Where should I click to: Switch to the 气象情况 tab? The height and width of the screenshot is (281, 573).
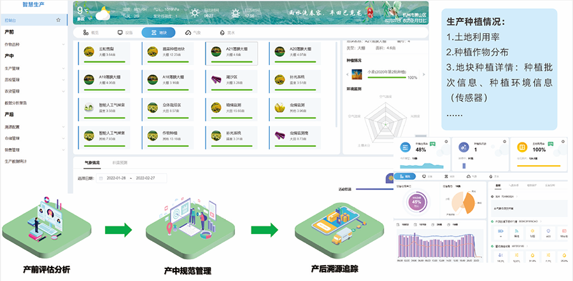[92, 163]
